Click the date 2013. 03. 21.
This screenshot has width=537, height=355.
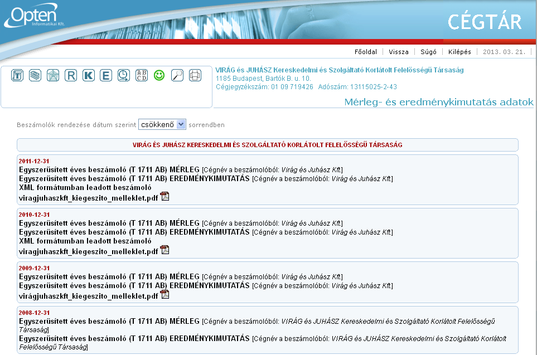point(504,52)
